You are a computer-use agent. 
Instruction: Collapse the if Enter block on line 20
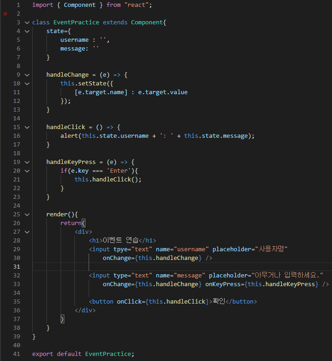click(x=27, y=171)
